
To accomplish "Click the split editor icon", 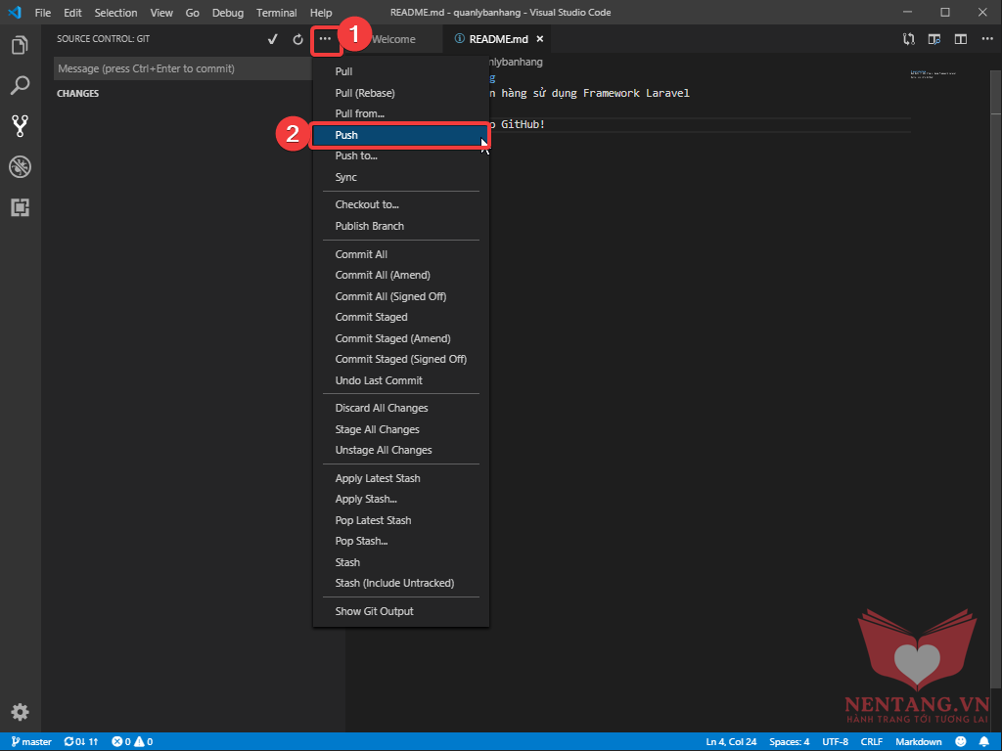I will (960, 39).
